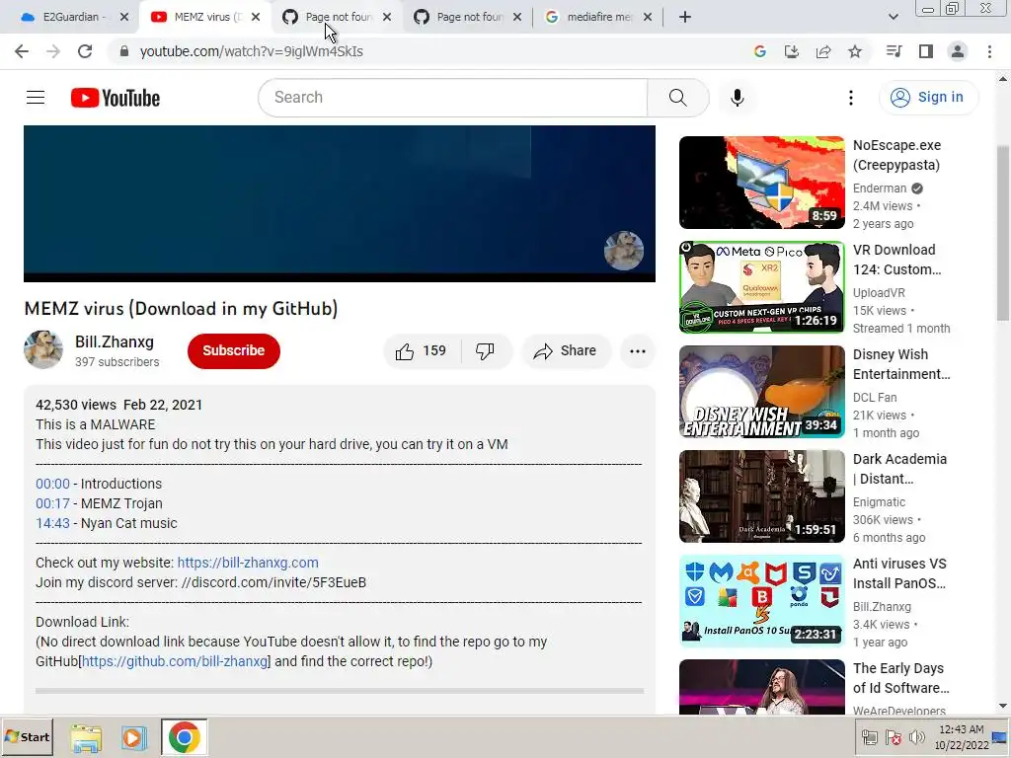Bookmark this page with the star icon

click(855, 51)
